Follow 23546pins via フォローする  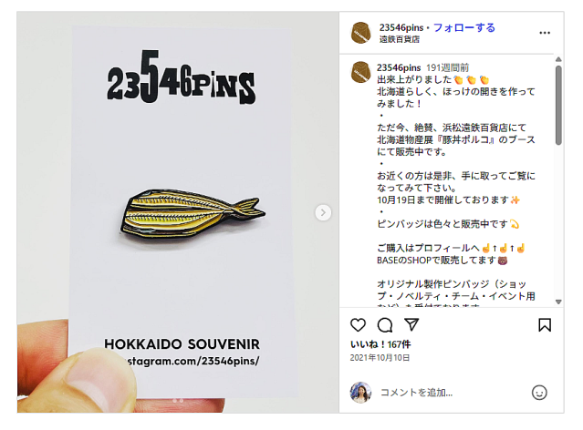coord(464,27)
